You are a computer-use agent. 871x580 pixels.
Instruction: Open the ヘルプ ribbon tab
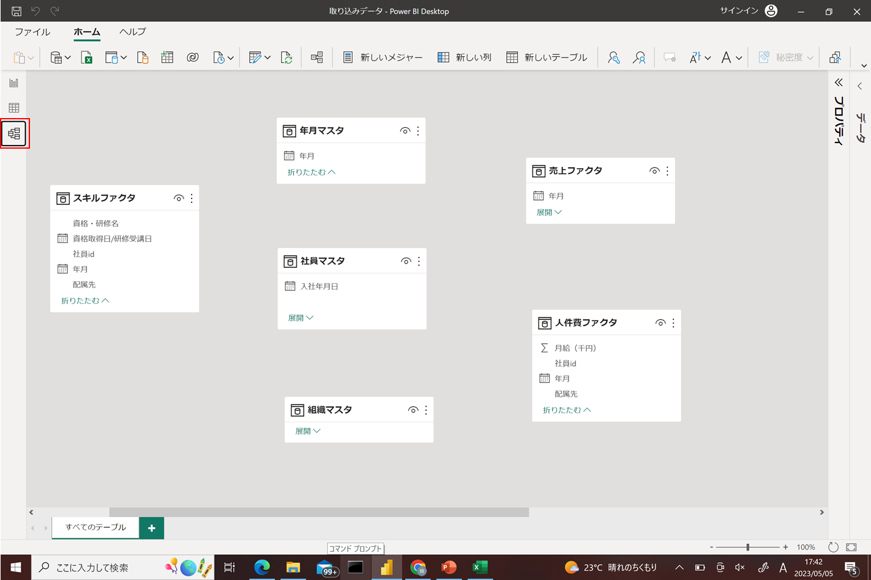click(x=133, y=32)
